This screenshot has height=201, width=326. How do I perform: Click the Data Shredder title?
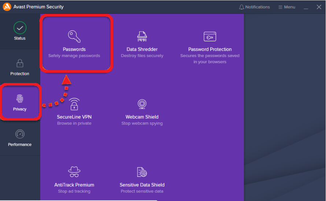tap(142, 49)
